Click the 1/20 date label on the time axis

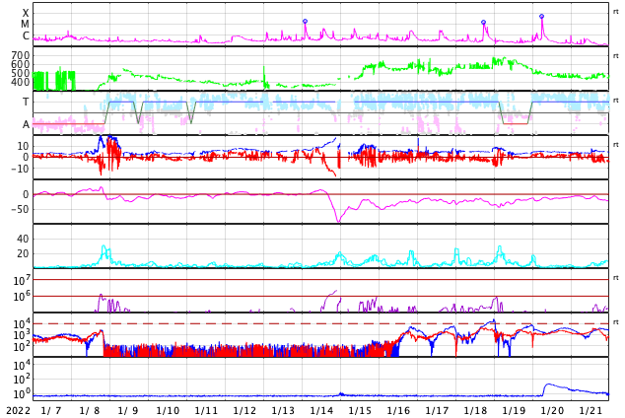tap(552, 410)
